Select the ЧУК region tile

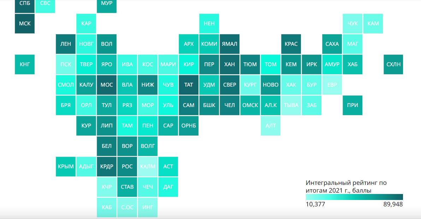coord(352,24)
